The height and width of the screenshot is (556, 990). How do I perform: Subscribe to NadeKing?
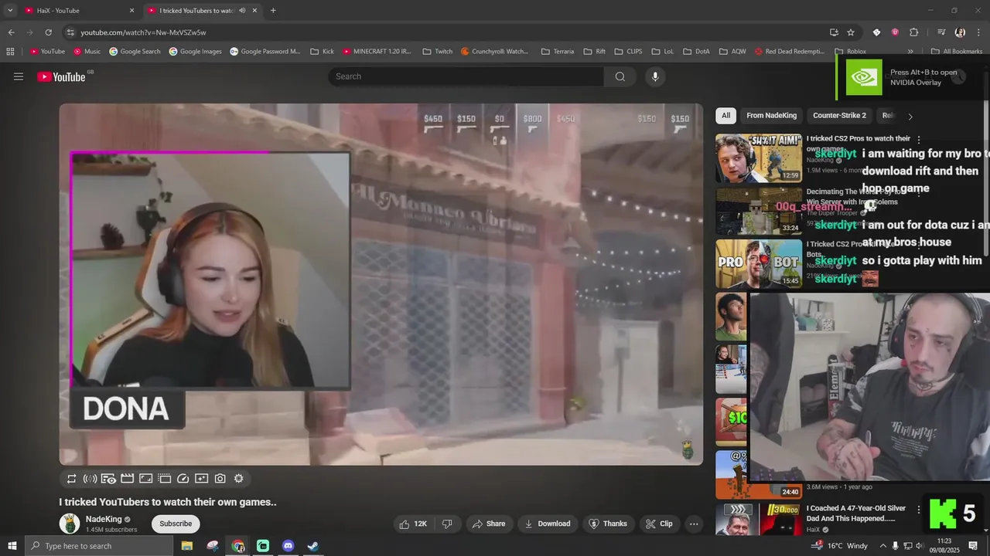click(176, 524)
